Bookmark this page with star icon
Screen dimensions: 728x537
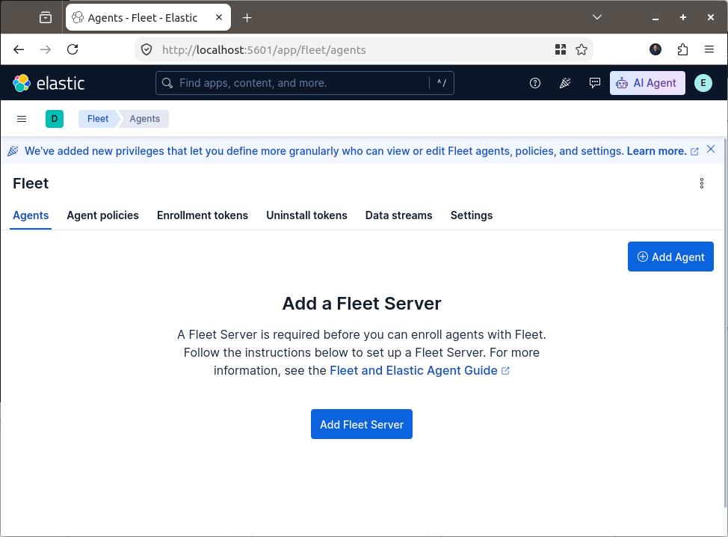[582, 49]
